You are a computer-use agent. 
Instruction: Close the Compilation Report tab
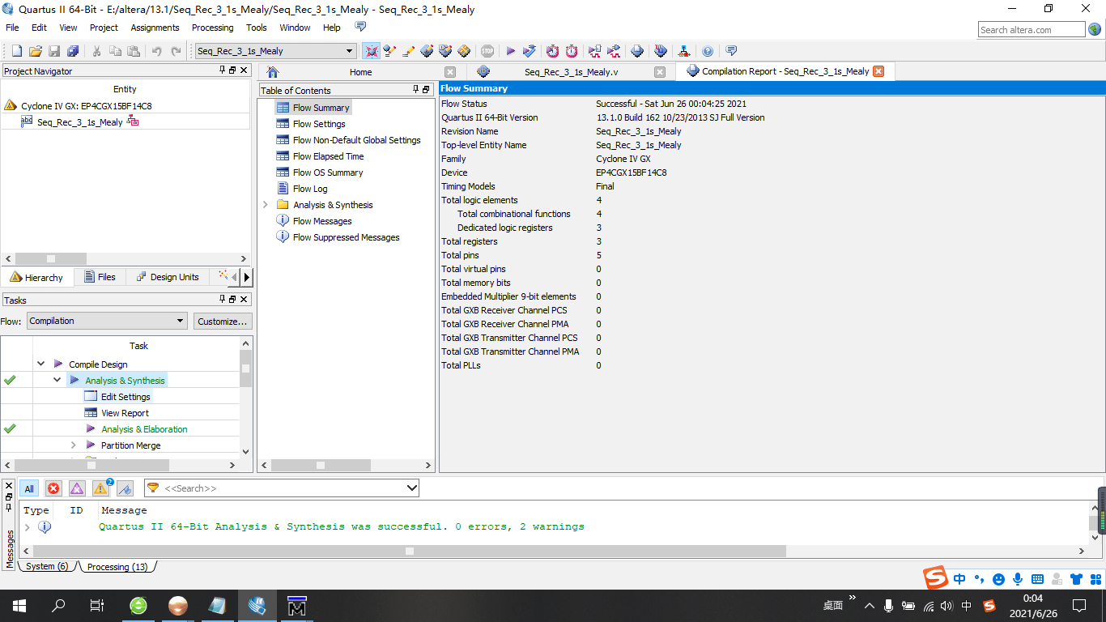click(x=878, y=71)
